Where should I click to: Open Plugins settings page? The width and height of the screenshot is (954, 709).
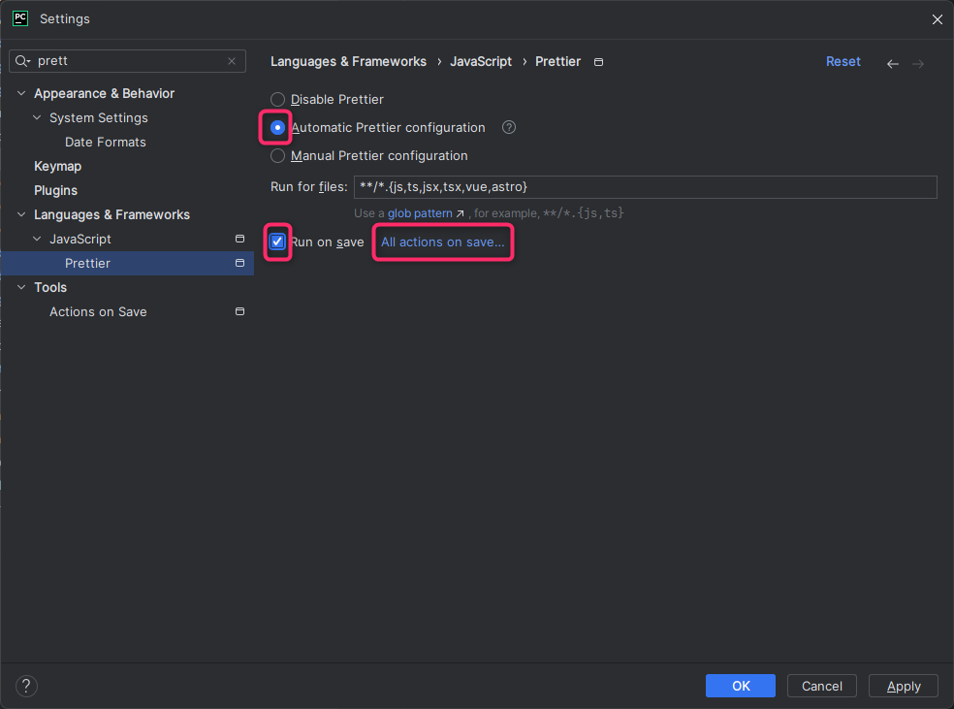55,190
